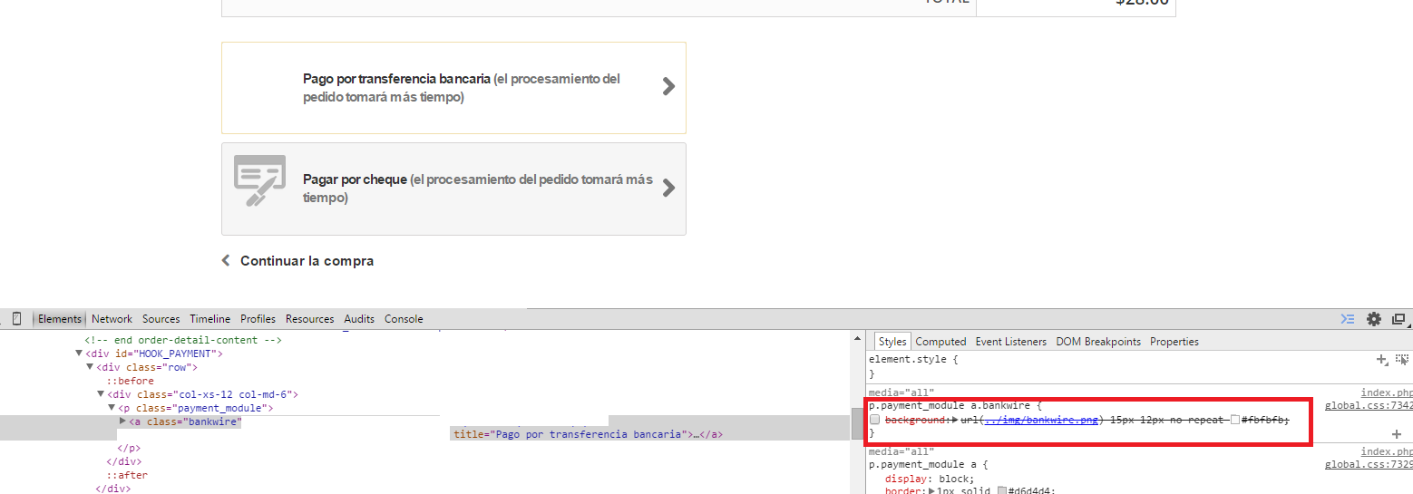Expand the a class="bankwire" node
The width and height of the screenshot is (1413, 494).
[123, 421]
